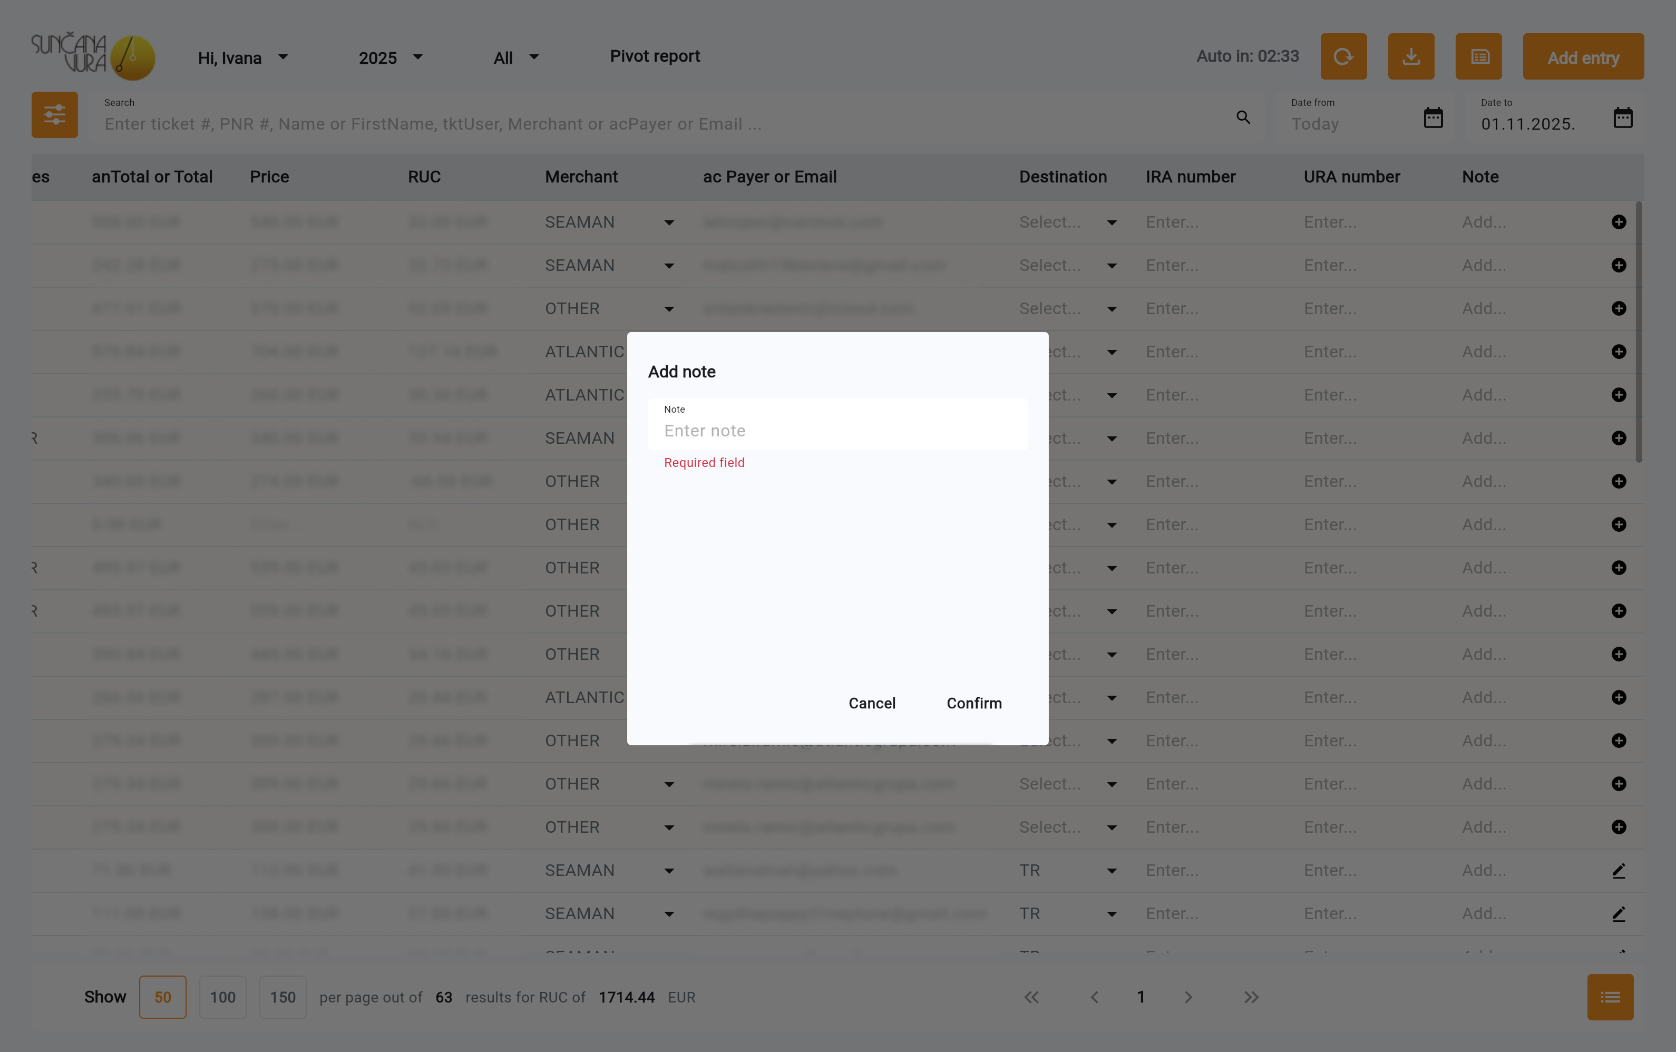This screenshot has width=1676, height=1052.
Task: Open the Pivot report tab
Action: tap(655, 56)
